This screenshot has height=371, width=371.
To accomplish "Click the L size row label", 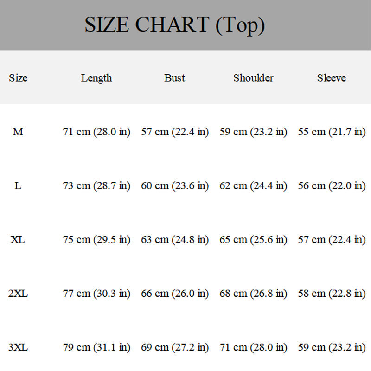I will [x=18, y=186].
